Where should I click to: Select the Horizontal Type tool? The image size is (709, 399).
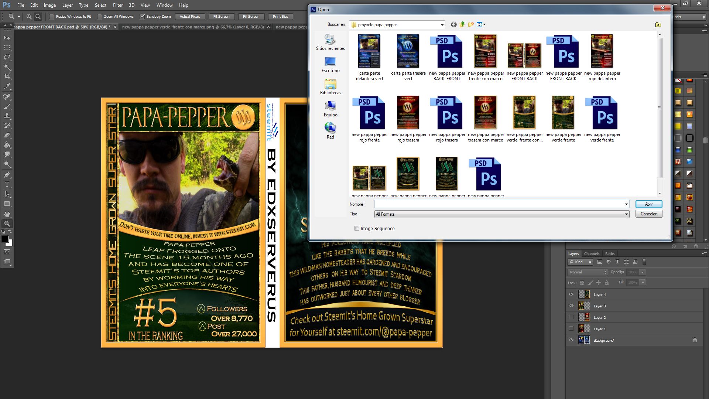tap(7, 184)
